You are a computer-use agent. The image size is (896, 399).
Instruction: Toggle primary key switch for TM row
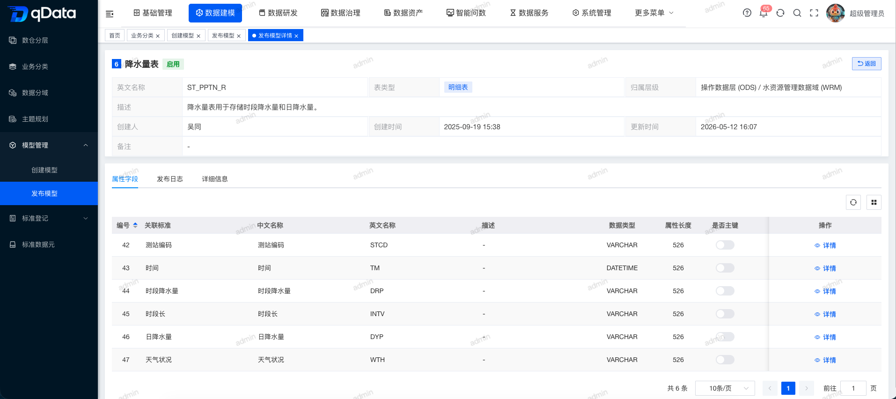[x=725, y=268]
